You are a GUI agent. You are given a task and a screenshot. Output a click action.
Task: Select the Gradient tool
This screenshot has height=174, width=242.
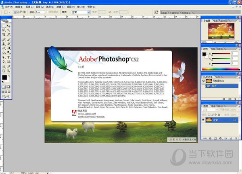point(8,48)
